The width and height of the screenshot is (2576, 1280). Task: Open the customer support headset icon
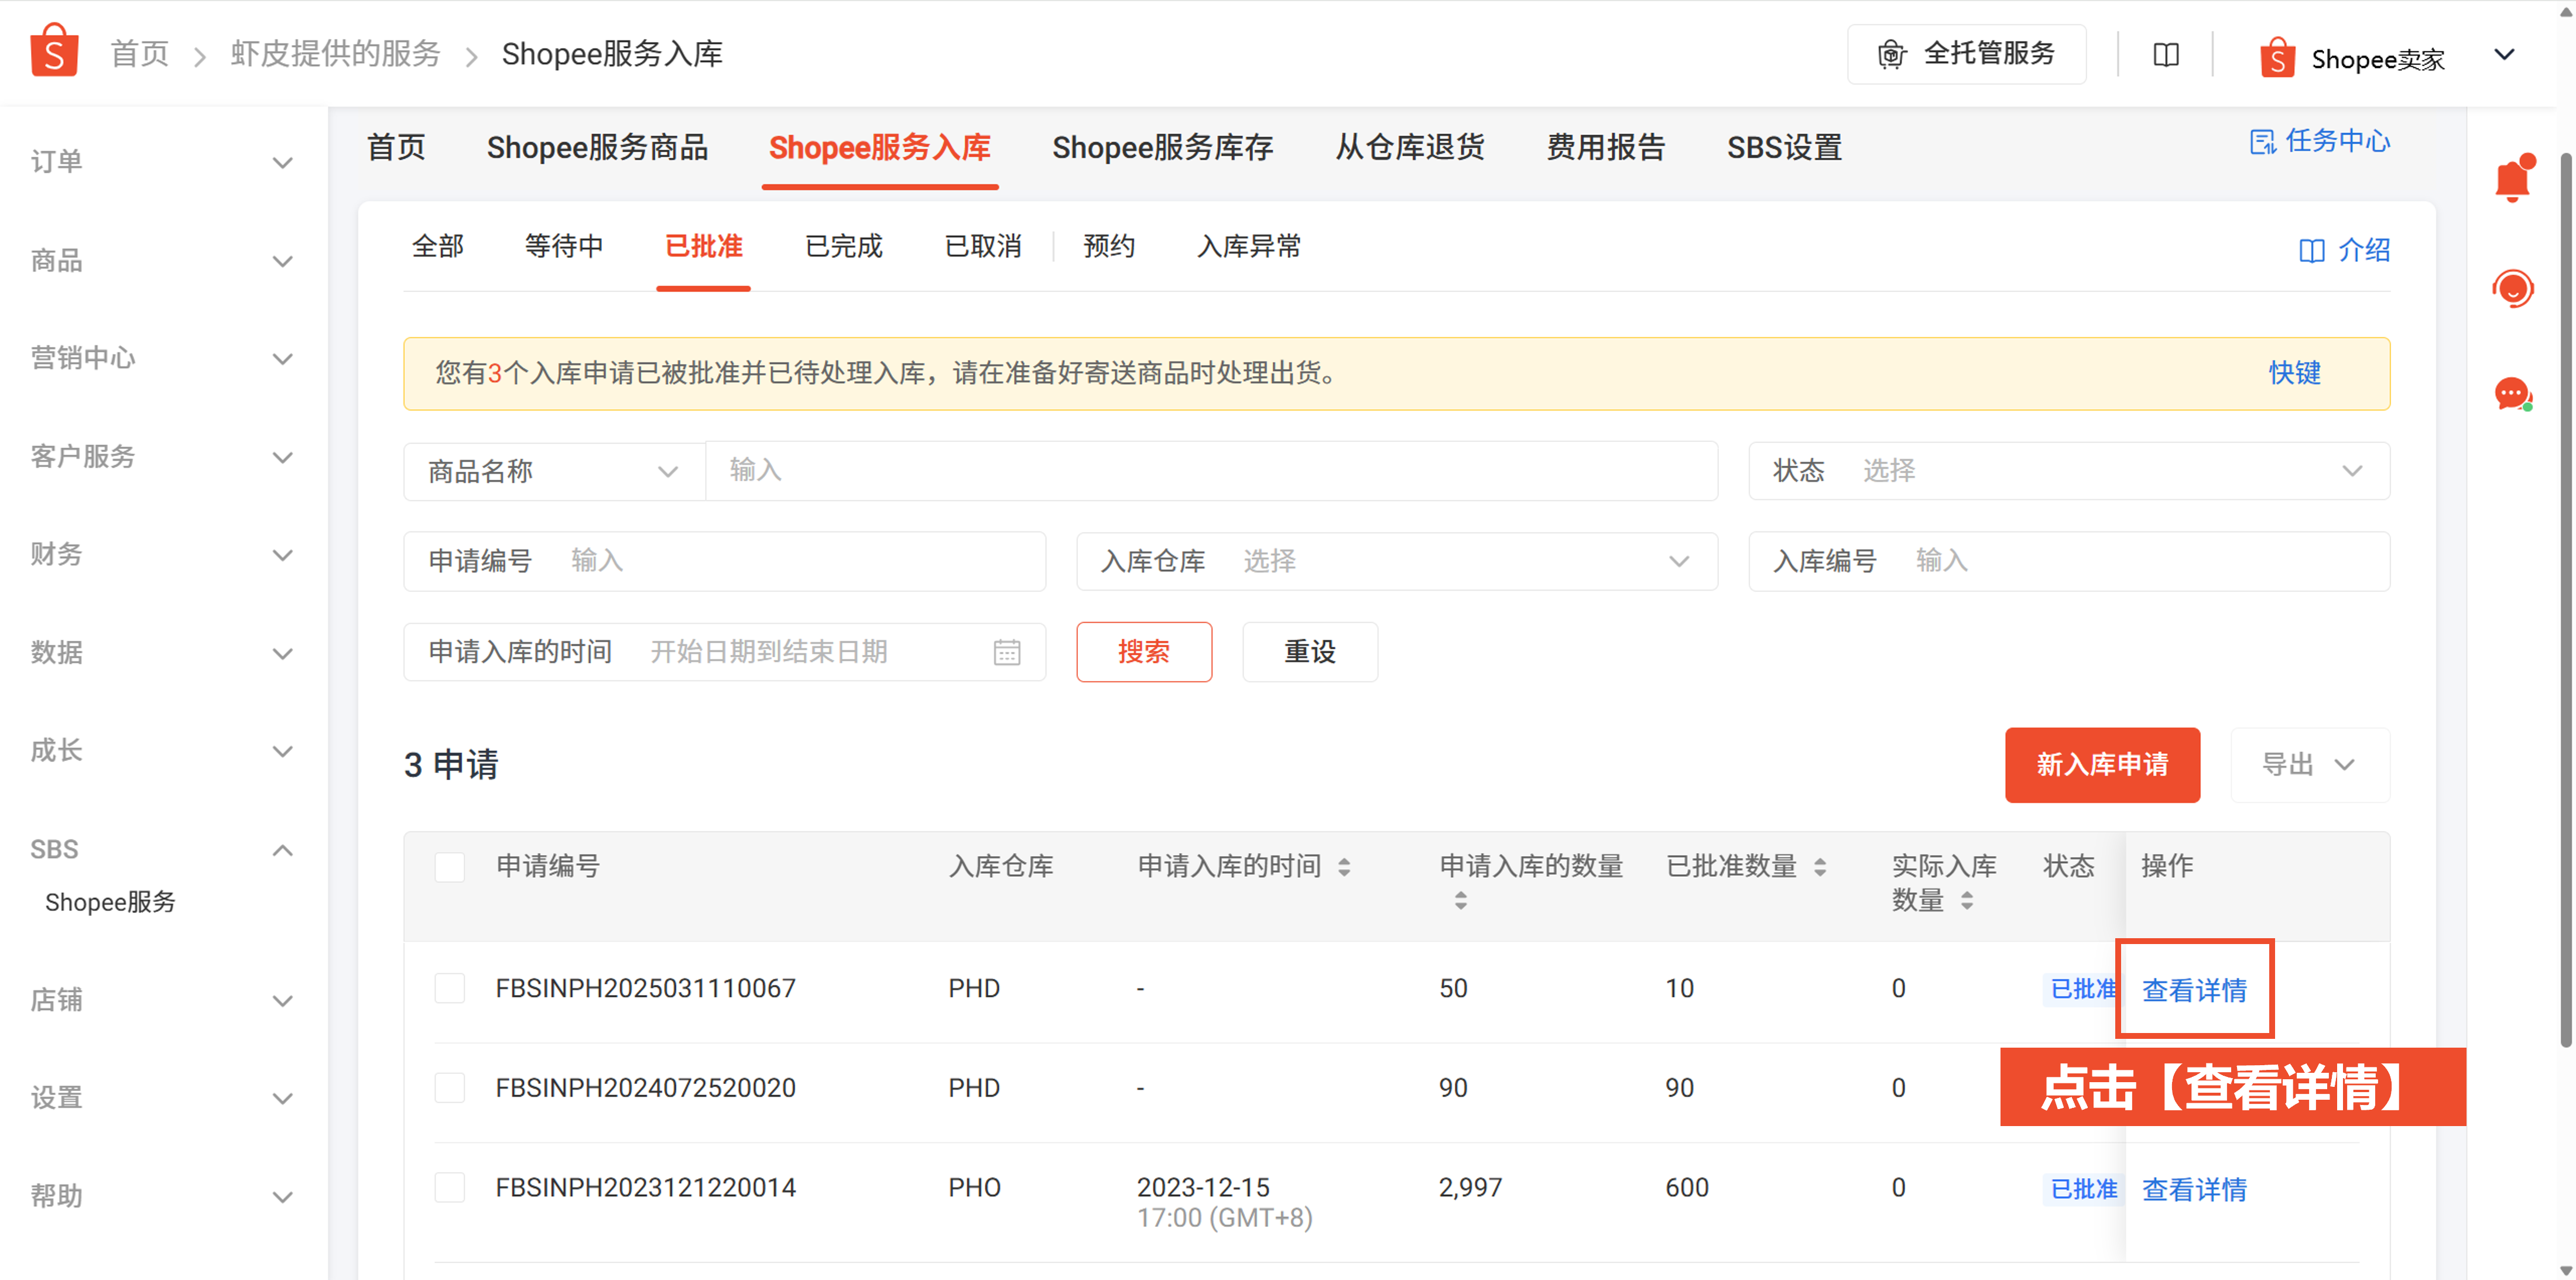[2513, 289]
